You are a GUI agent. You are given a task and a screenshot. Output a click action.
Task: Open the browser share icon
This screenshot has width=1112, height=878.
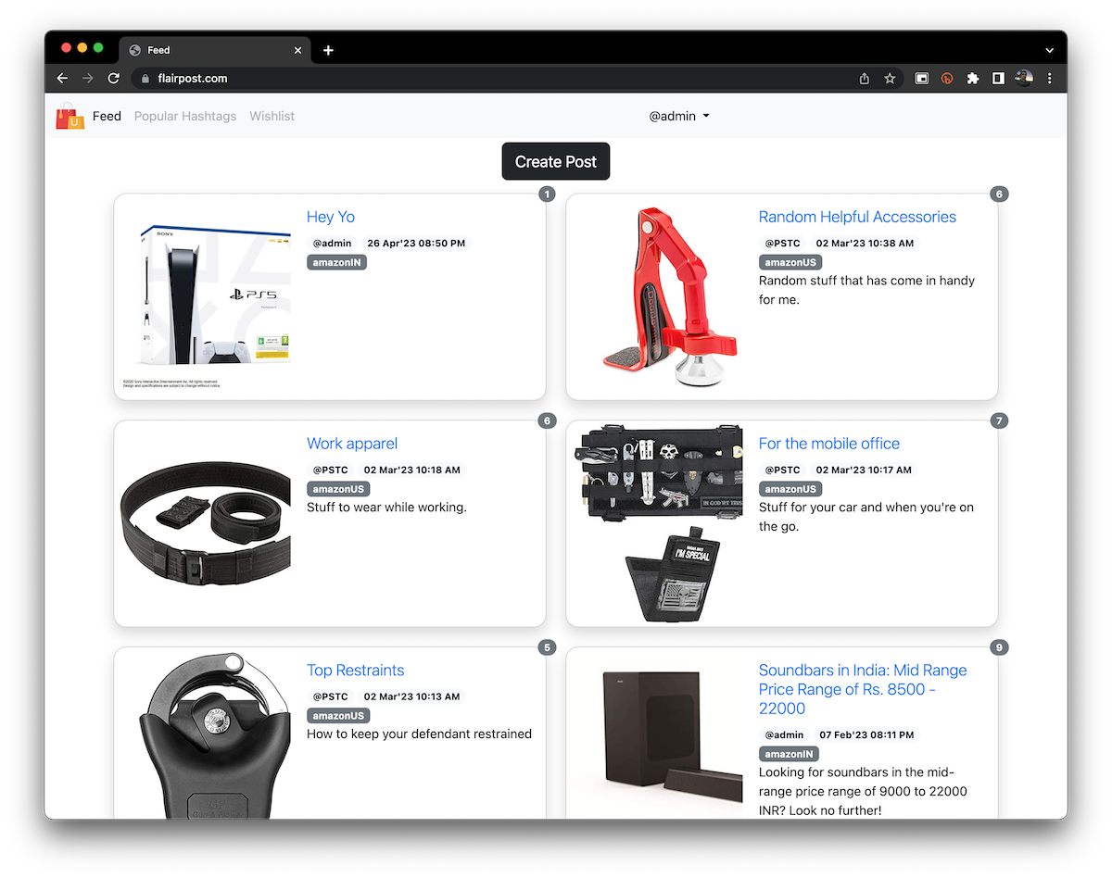coord(865,79)
